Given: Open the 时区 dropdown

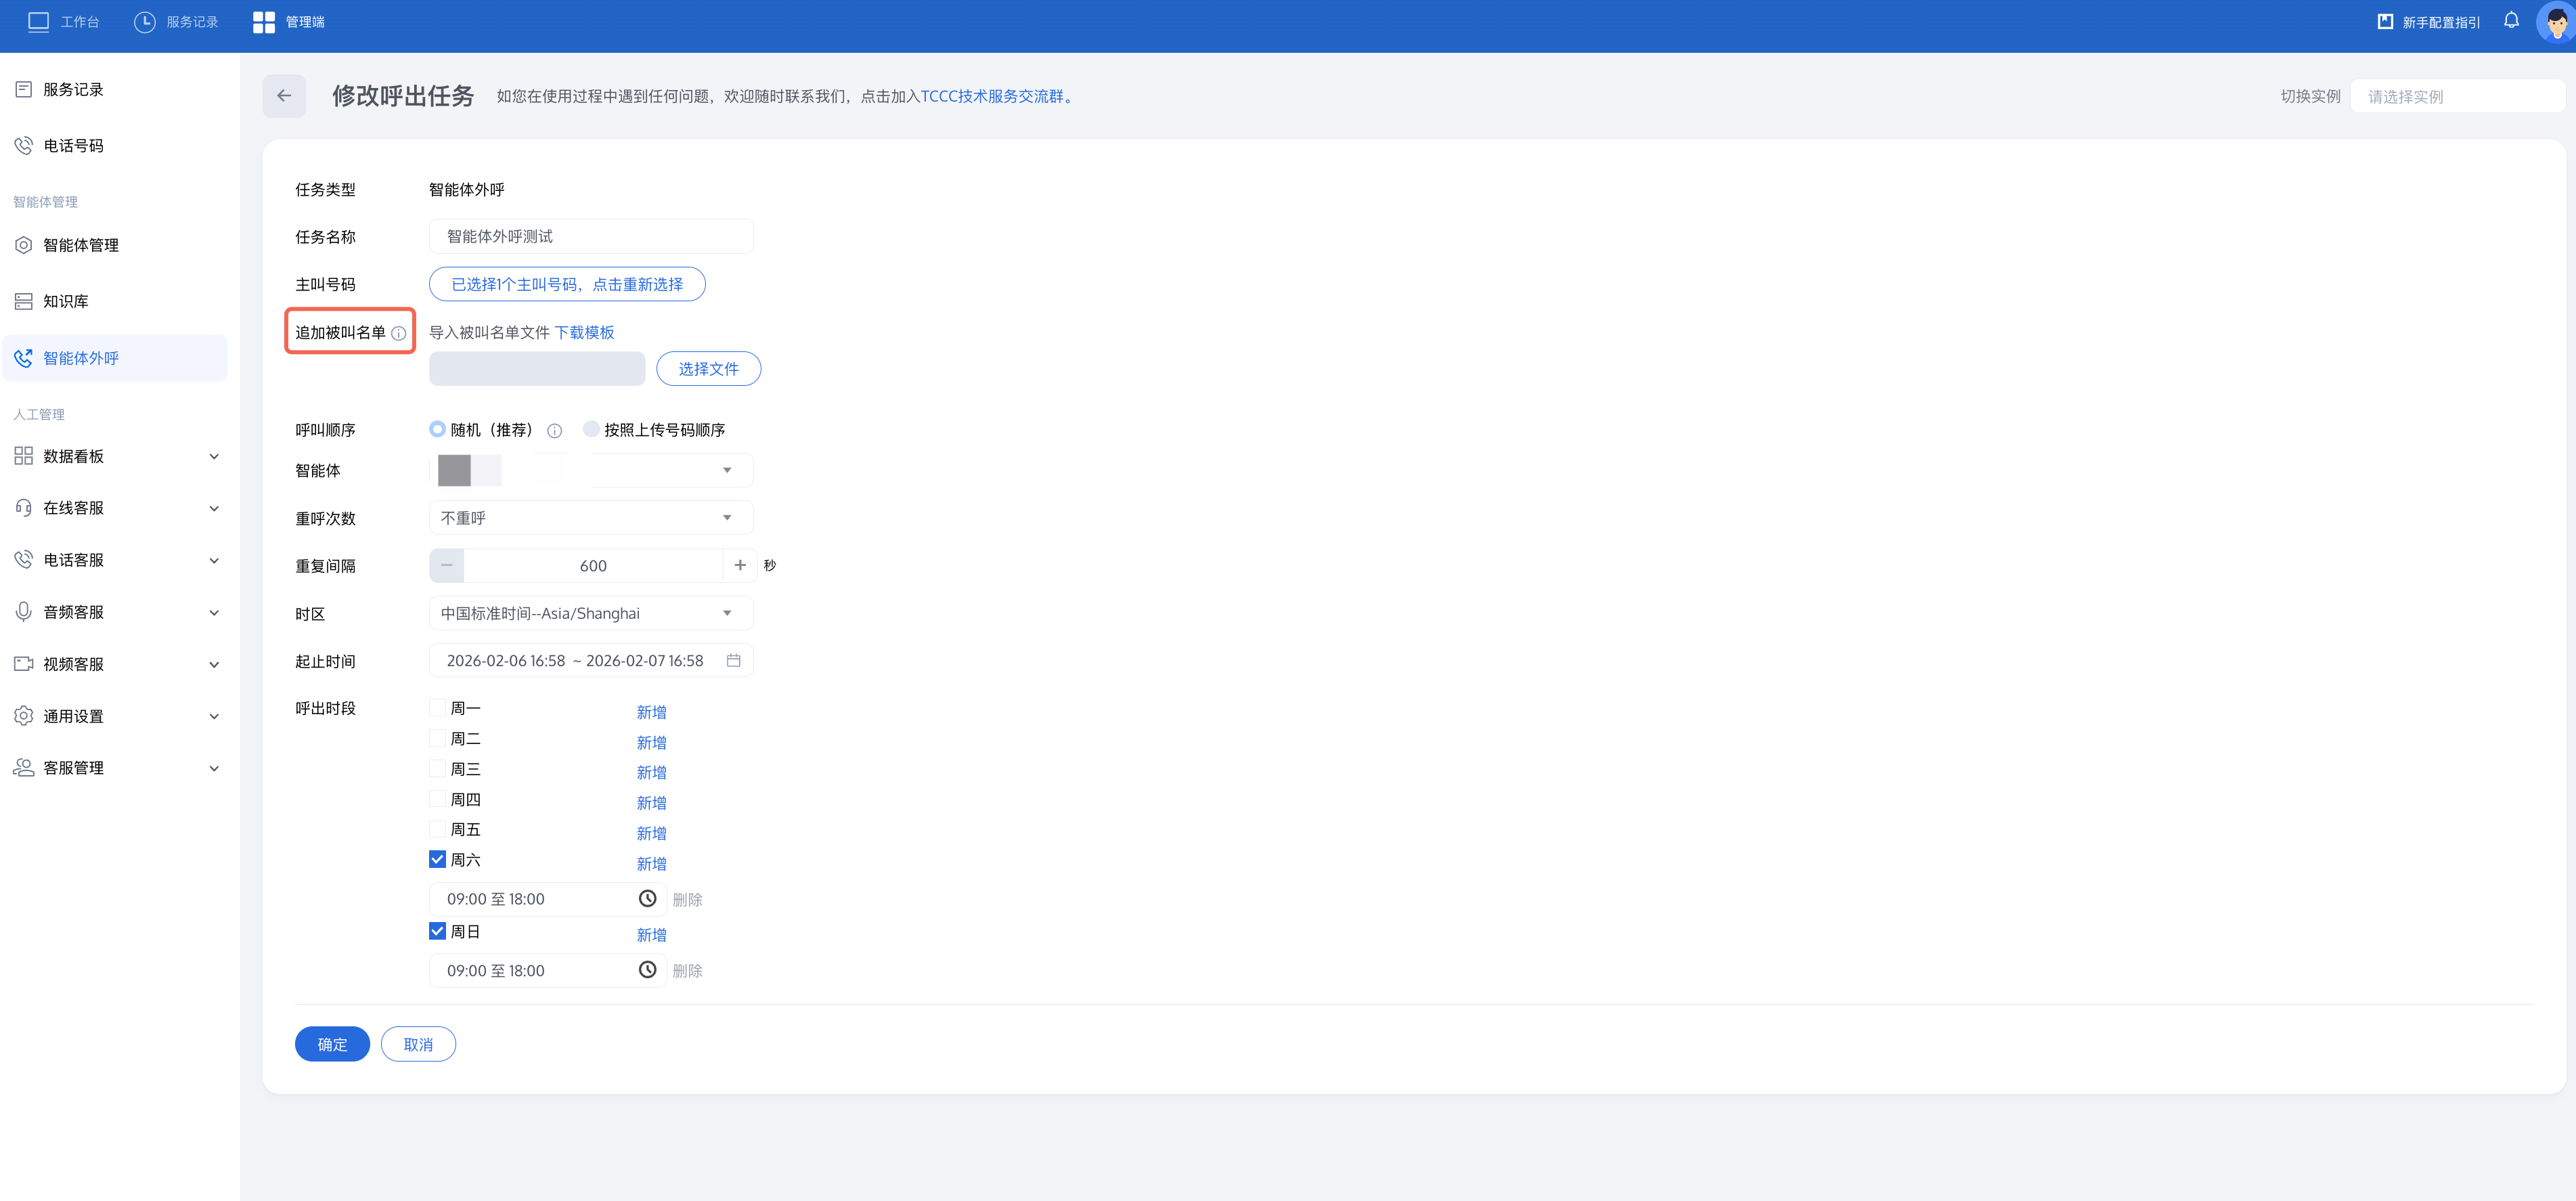Looking at the screenshot, I should tap(590, 613).
